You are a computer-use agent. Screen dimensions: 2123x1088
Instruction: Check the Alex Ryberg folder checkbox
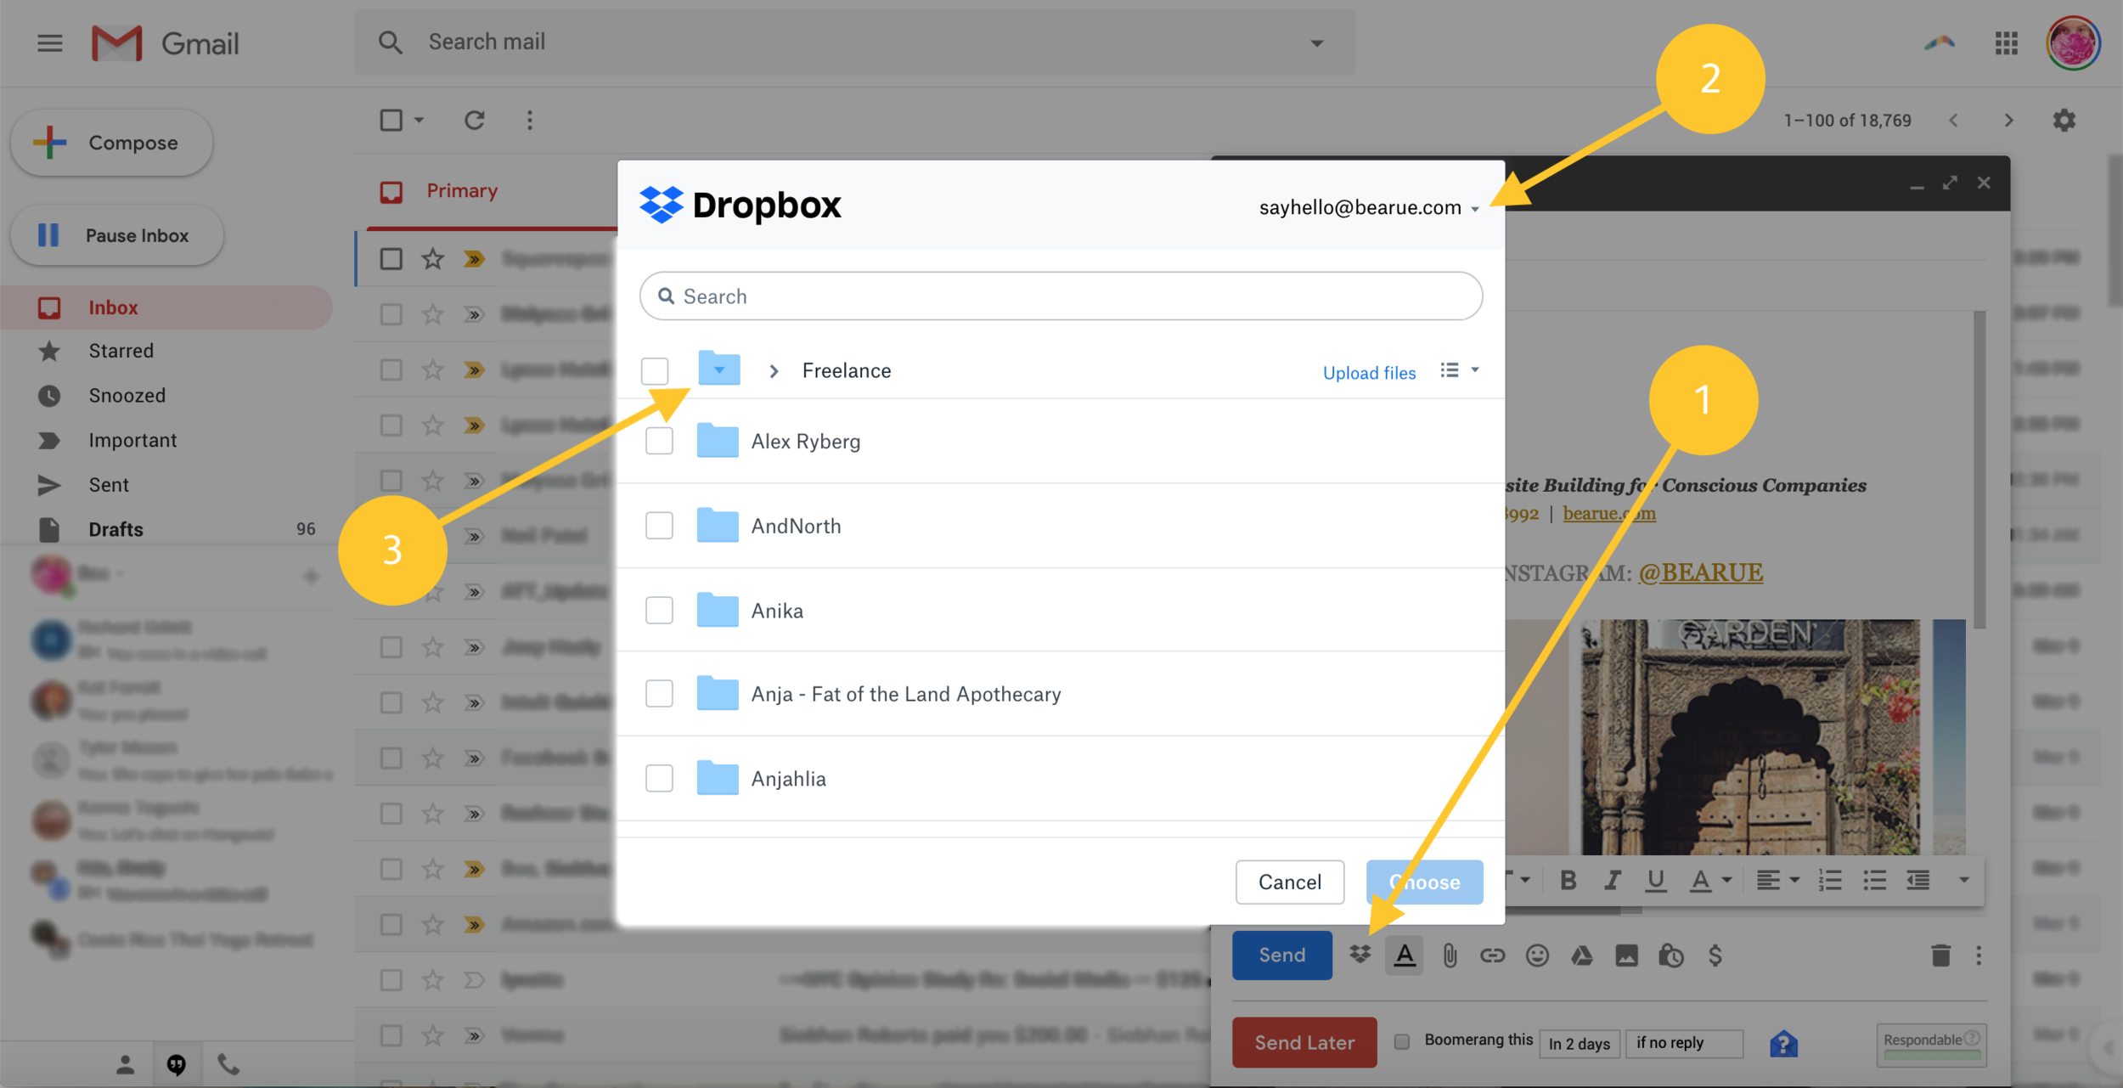click(x=659, y=441)
